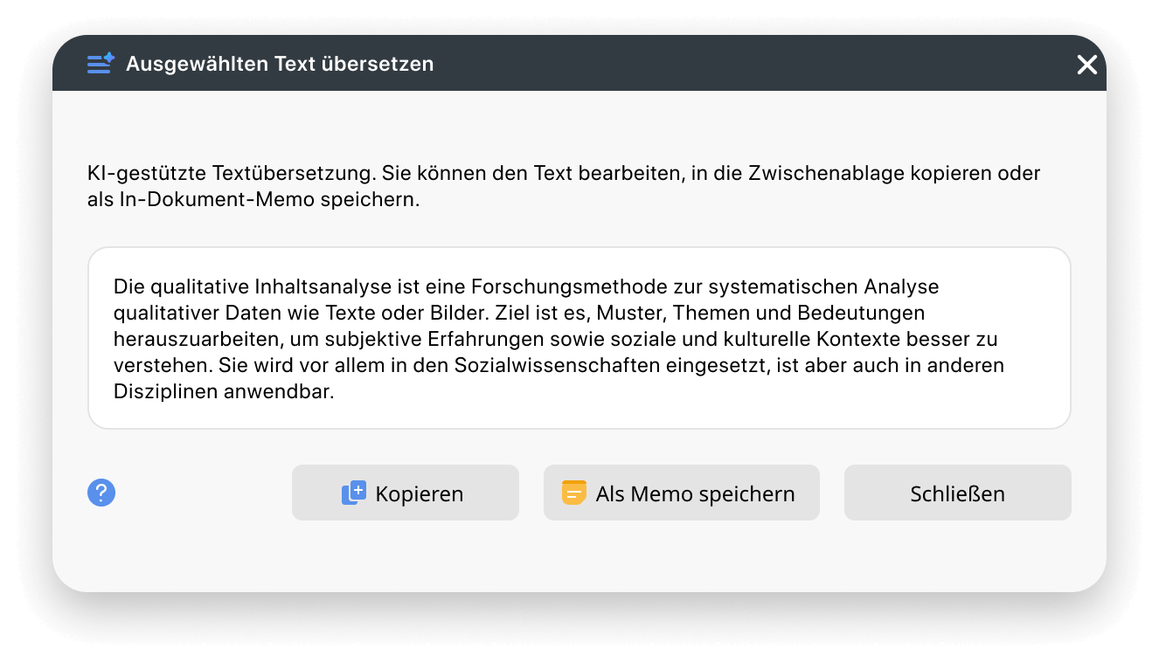The height and width of the screenshot is (662, 1159).
Task: Click the dark title bar of the dialog
Action: pos(579,63)
